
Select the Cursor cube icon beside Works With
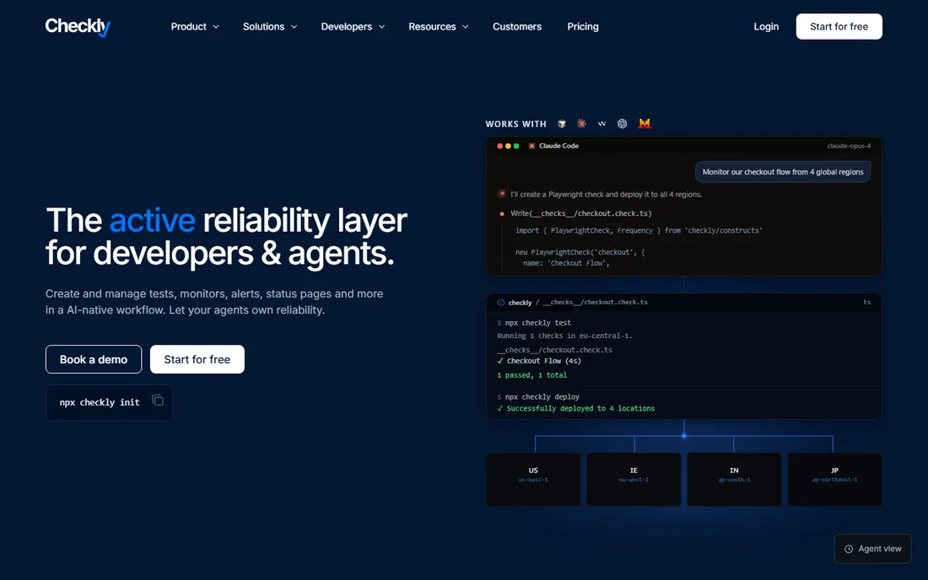562,124
